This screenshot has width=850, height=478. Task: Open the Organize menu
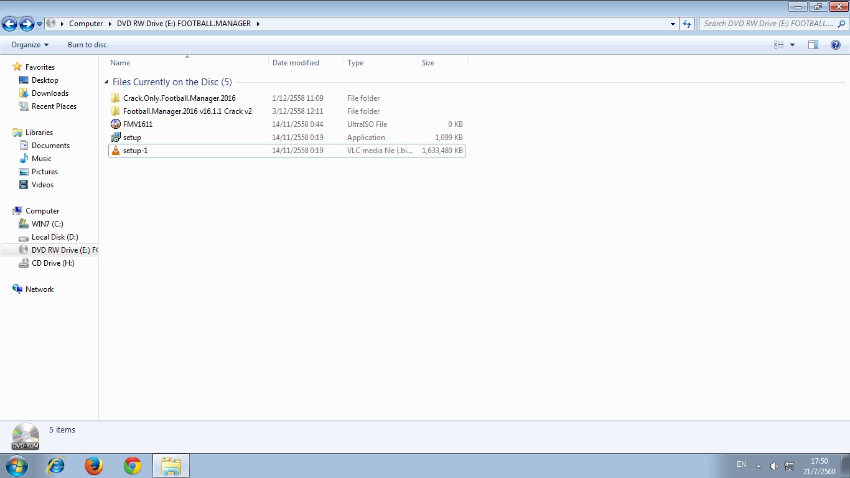tap(30, 45)
